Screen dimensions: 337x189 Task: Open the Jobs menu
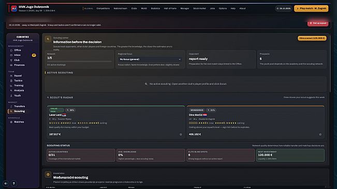[212, 9]
